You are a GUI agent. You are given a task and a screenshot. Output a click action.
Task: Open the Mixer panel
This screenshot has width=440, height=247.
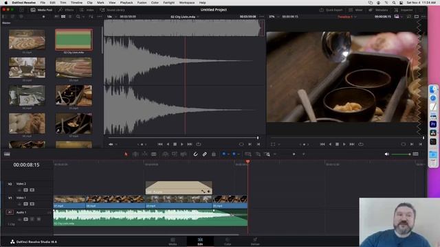(355, 10)
